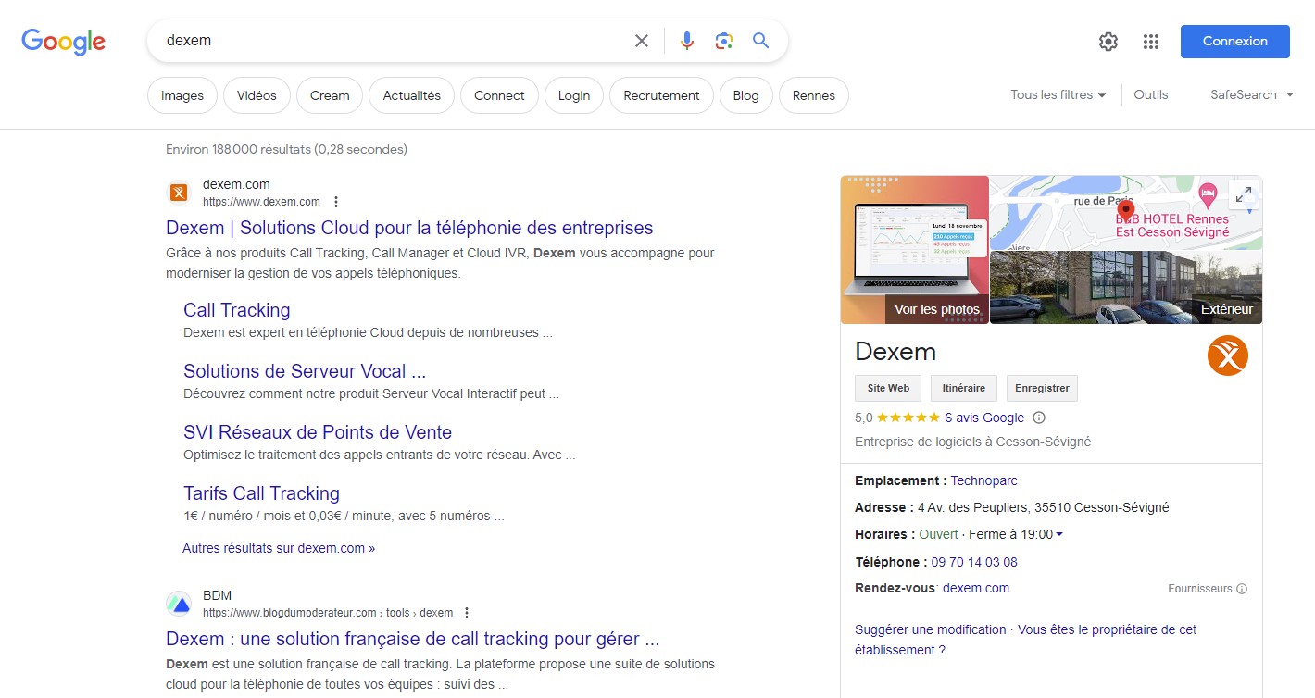Click the Enregistrer button
1315x698 pixels.
(x=1043, y=388)
